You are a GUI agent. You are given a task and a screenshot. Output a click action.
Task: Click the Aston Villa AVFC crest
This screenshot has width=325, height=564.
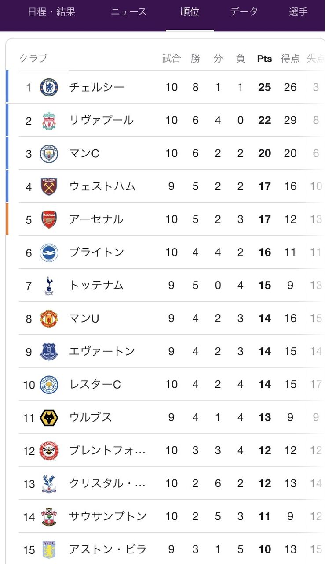(49, 549)
